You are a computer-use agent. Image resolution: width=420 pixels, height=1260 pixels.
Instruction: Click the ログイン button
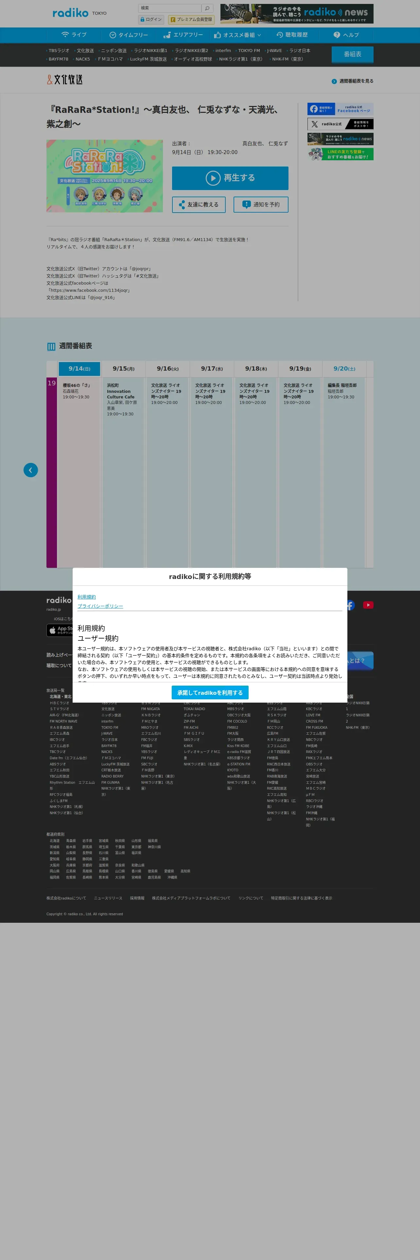(151, 20)
